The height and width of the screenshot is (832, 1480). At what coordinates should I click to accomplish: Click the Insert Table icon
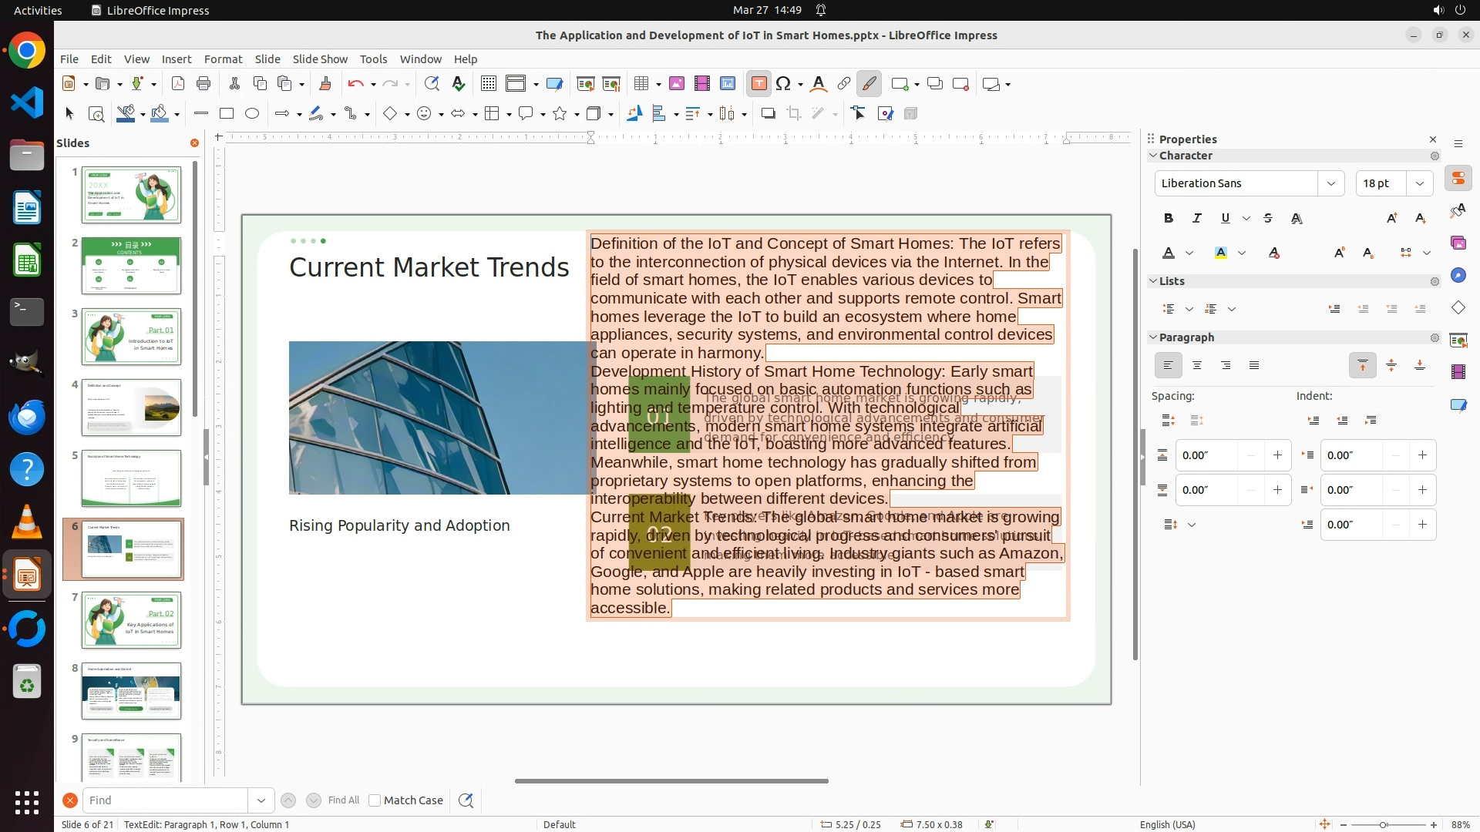(x=641, y=84)
